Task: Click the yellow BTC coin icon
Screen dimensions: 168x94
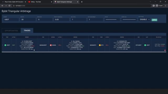Action: pos(100,45)
